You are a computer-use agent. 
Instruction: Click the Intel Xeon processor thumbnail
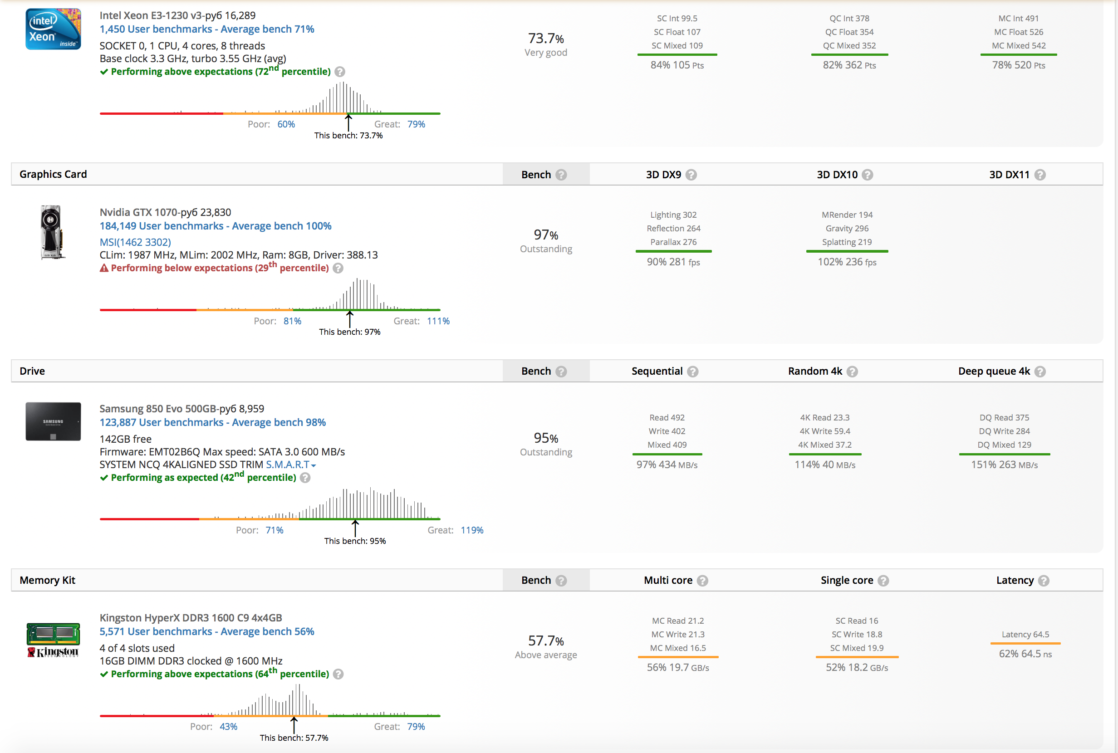[x=53, y=29]
